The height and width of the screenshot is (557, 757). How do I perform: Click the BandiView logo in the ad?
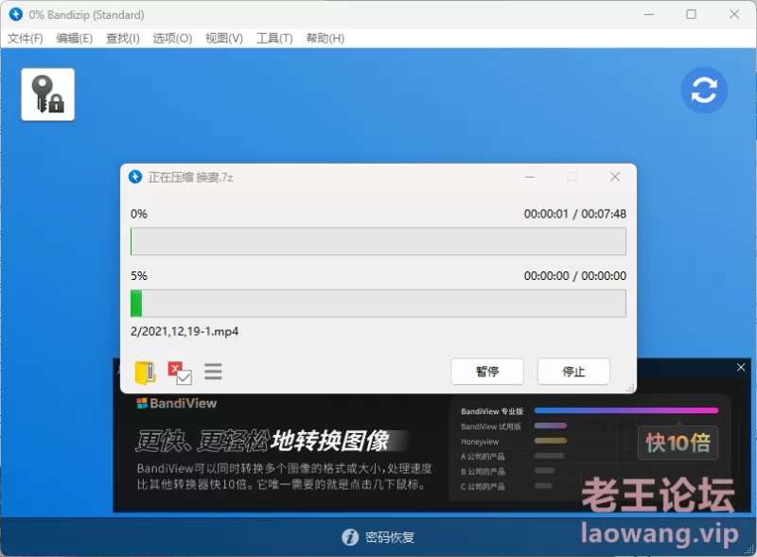click(177, 403)
